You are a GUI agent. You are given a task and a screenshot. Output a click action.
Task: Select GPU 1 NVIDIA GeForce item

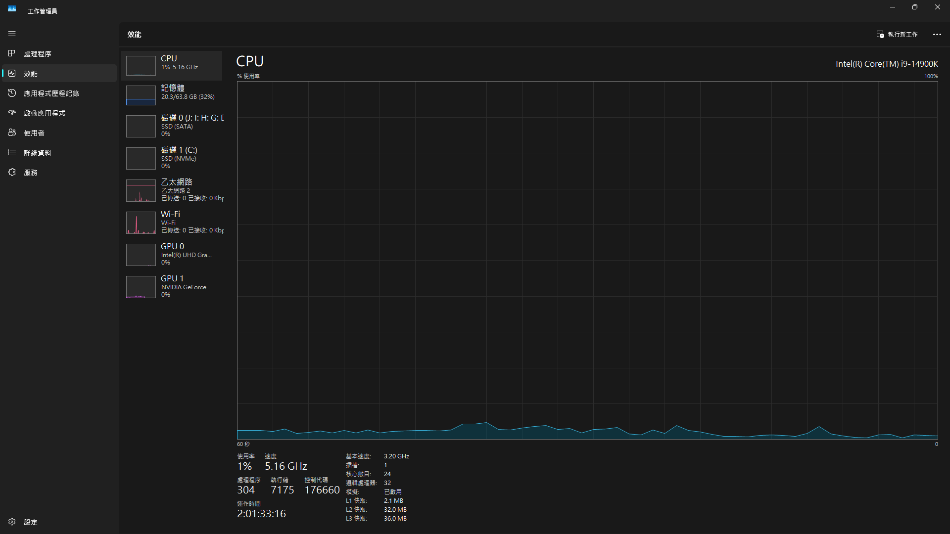(172, 286)
